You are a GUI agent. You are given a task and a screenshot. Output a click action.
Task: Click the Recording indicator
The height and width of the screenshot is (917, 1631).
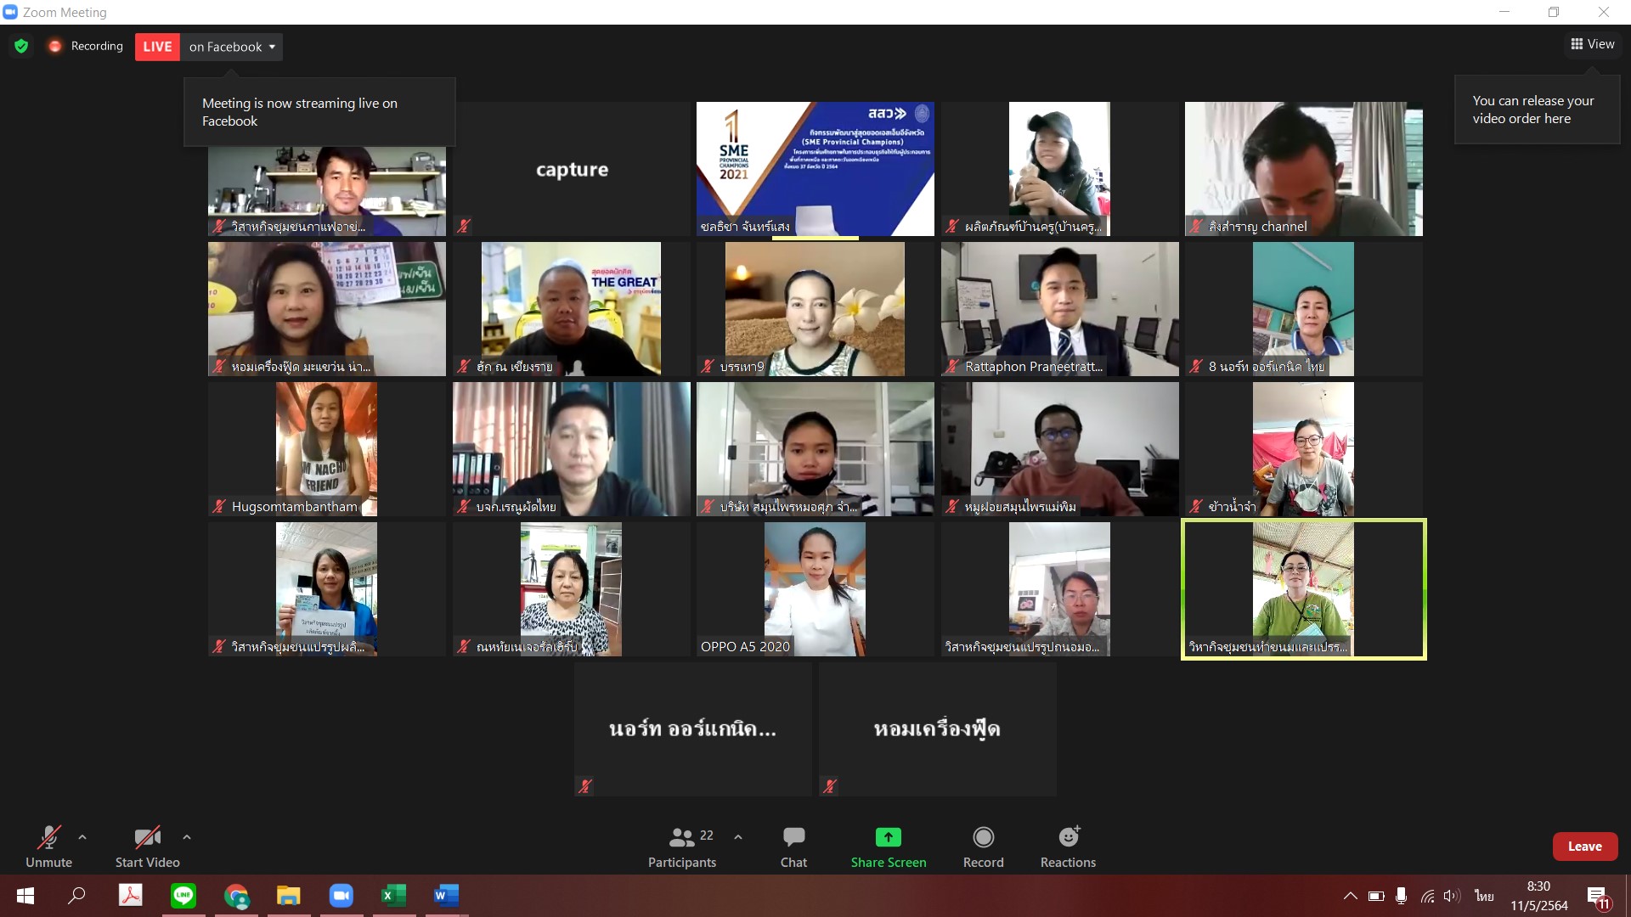(x=86, y=46)
